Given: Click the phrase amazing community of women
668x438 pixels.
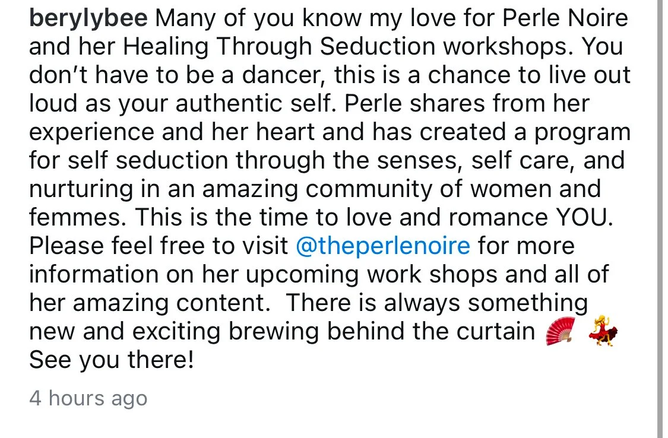Looking at the screenshot, I should pyautogui.click(x=376, y=189).
